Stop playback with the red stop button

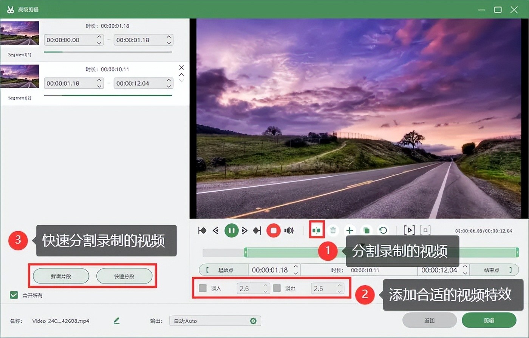273,230
